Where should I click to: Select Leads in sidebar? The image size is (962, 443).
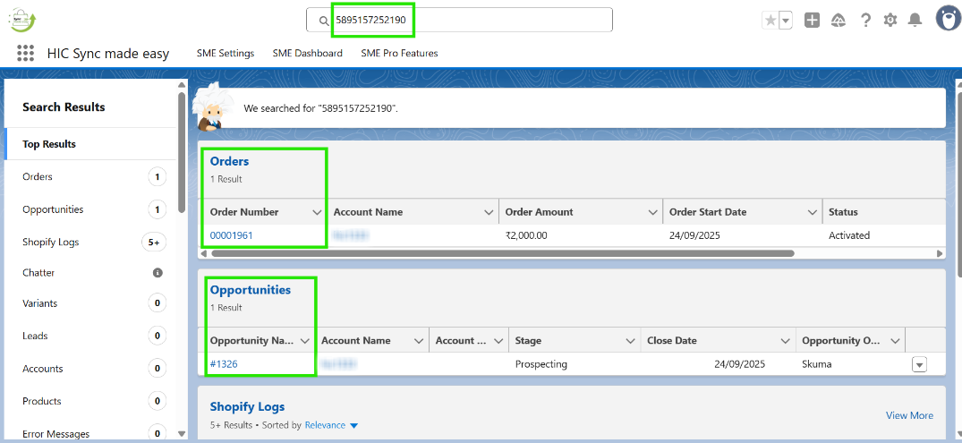pyautogui.click(x=90, y=336)
